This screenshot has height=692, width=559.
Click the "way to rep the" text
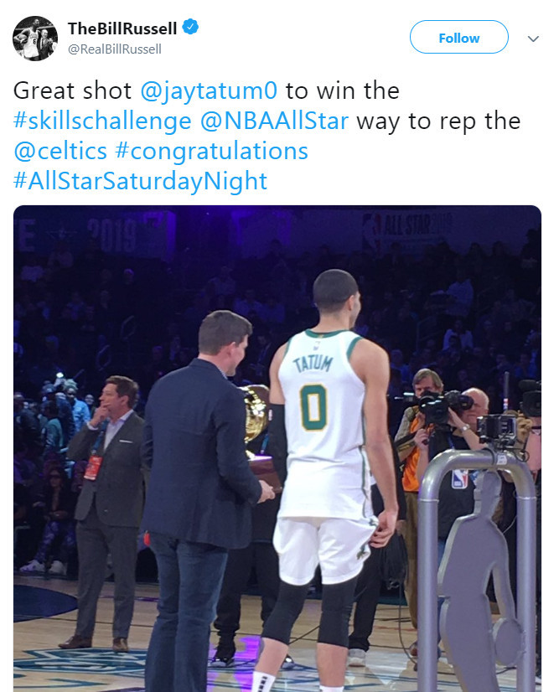[x=438, y=121]
